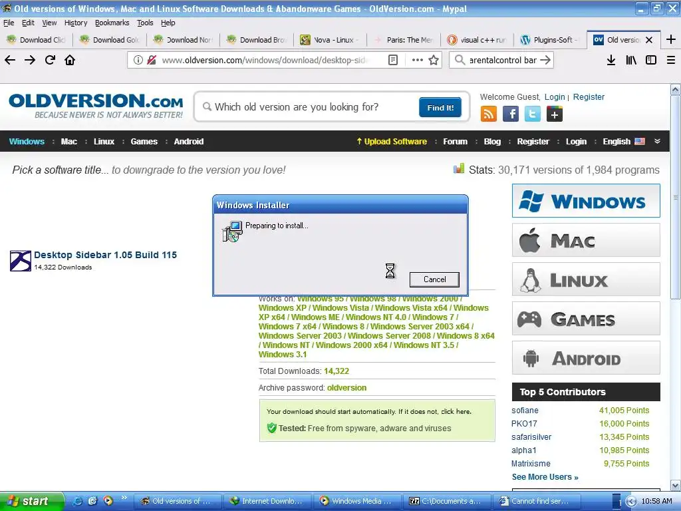Switch to the Plugins-Soft tab
The width and height of the screenshot is (681, 511).
pos(550,40)
